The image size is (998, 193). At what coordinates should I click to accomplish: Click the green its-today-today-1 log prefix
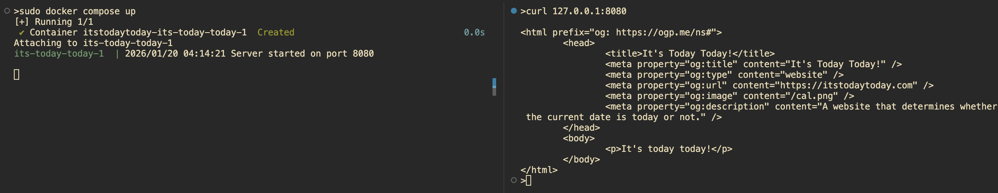(x=59, y=54)
